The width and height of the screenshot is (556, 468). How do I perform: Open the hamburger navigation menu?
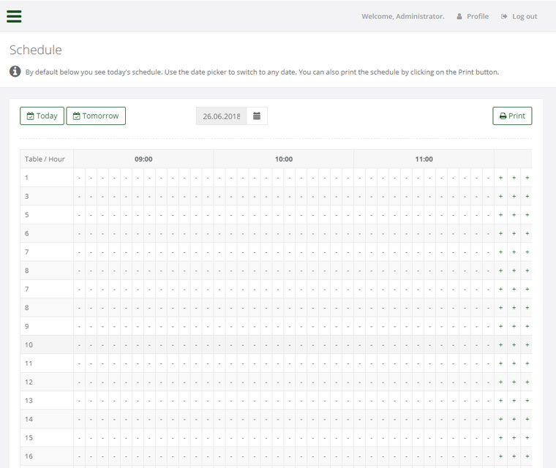(14, 16)
